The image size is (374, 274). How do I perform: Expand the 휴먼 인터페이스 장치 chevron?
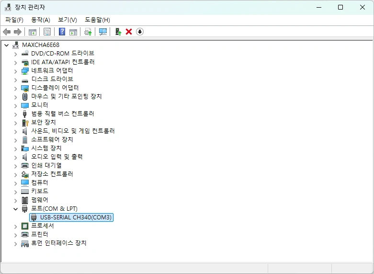coord(15,244)
